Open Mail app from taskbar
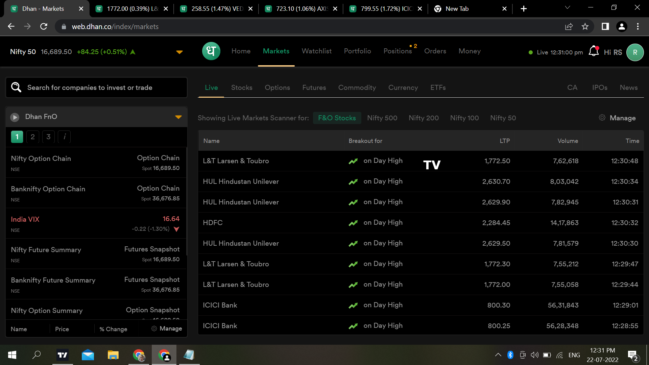 point(88,355)
